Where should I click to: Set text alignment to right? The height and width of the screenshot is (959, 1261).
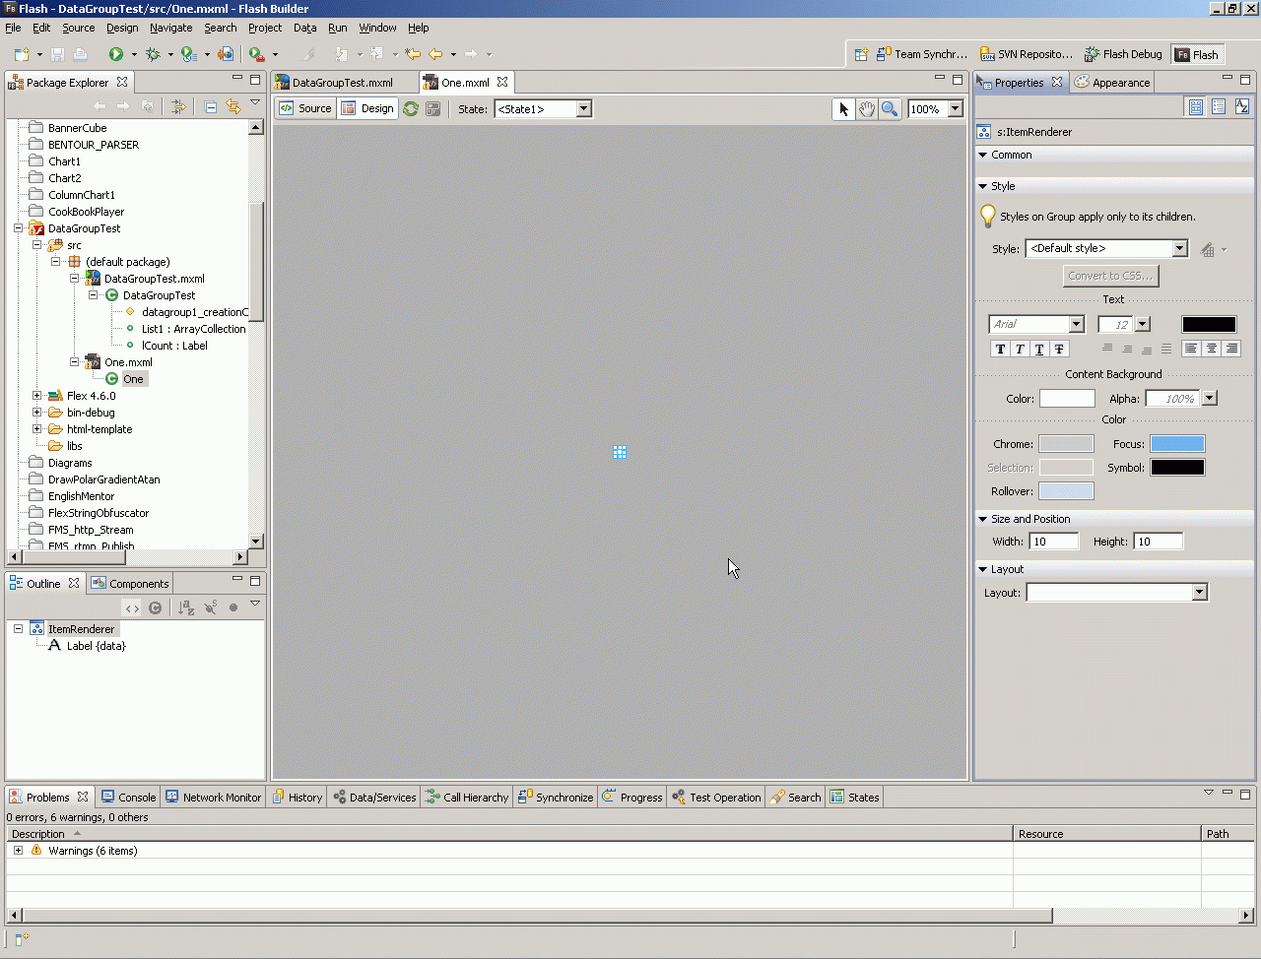click(x=1231, y=349)
